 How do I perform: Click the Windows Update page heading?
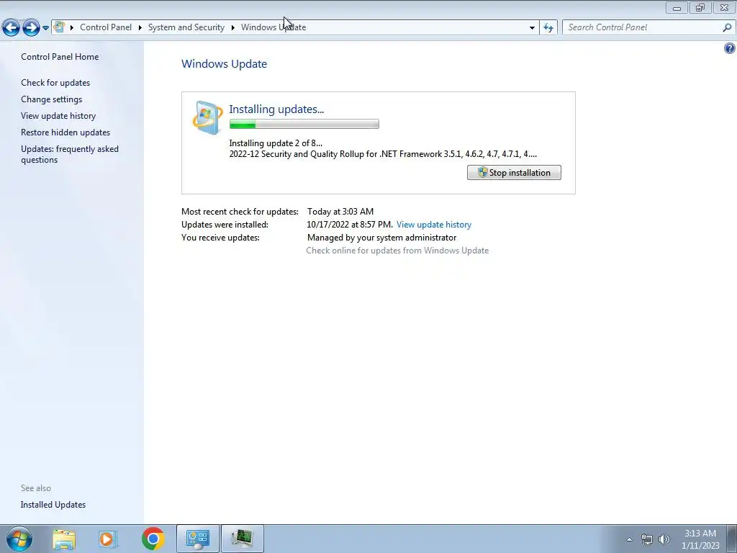(x=225, y=64)
